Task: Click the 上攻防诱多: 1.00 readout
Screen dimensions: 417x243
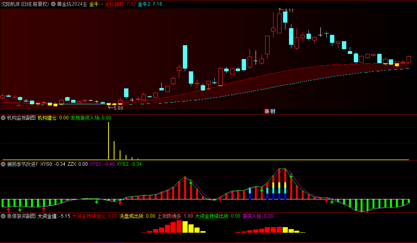Action: tap(175, 216)
